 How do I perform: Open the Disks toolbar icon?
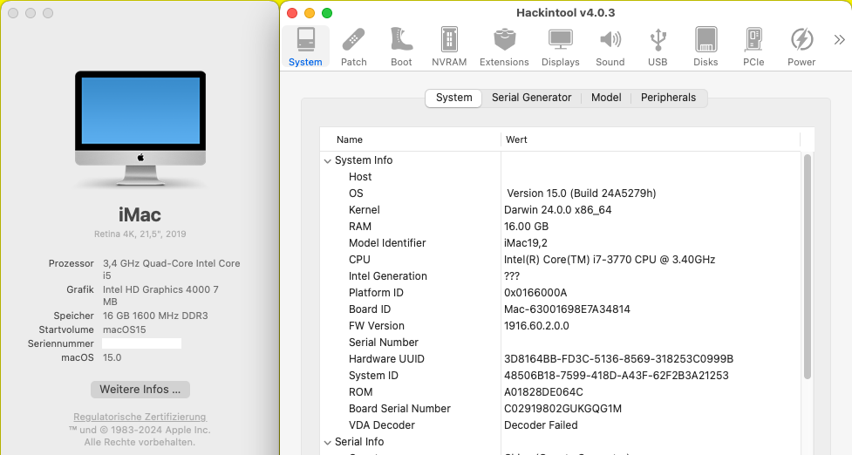[x=705, y=47]
